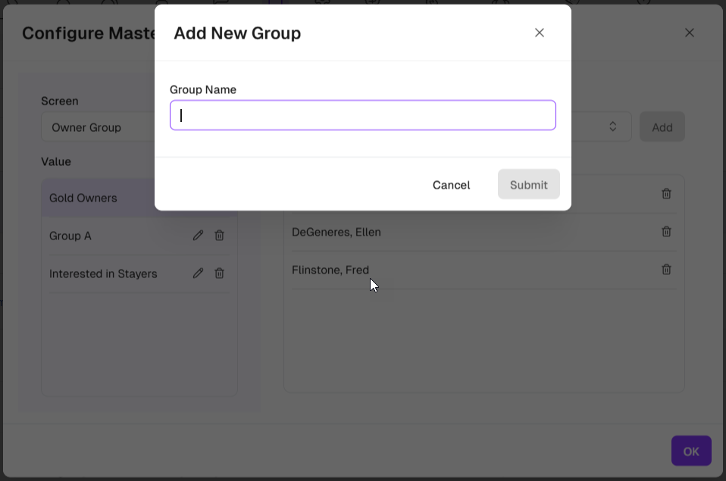Edit Interested in Stayers via pencil icon

(x=198, y=273)
